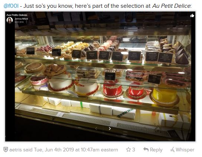Click the shield badge beside aetris

(x=6, y=150)
